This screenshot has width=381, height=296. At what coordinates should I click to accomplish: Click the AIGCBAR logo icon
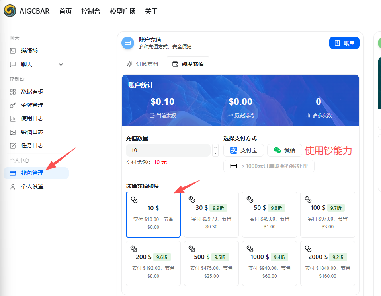click(x=10, y=11)
